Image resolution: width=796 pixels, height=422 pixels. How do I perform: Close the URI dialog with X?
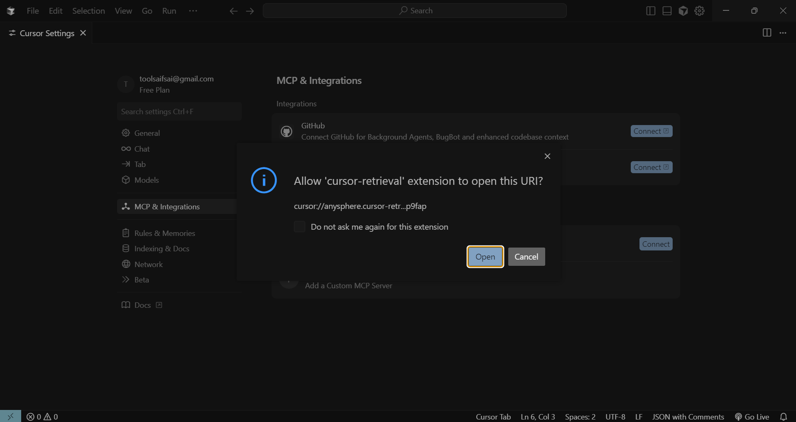[x=547, y=156]
